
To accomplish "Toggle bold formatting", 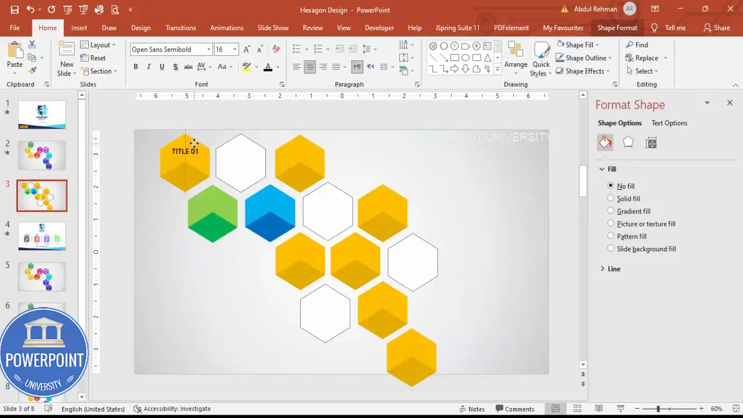I will 136,67.
